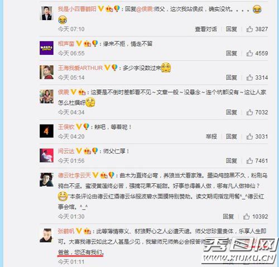Open the username link of the 01:11 commenter

66,231
